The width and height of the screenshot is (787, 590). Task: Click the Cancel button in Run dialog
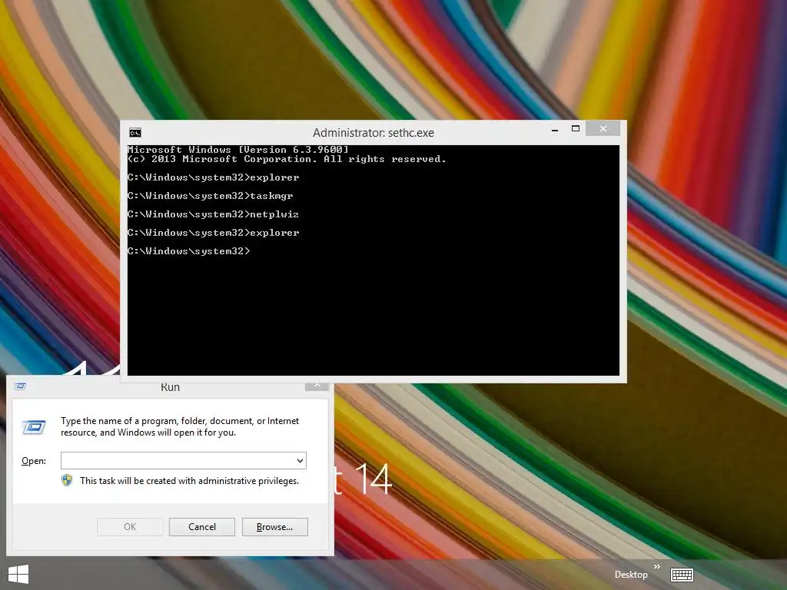202,527
